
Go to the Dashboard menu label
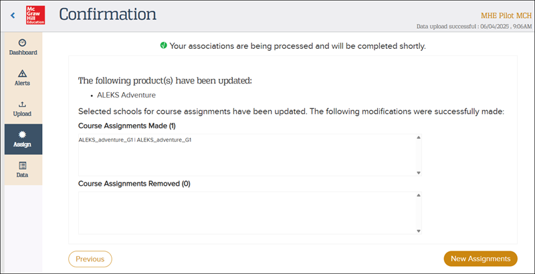coord(23,52)
